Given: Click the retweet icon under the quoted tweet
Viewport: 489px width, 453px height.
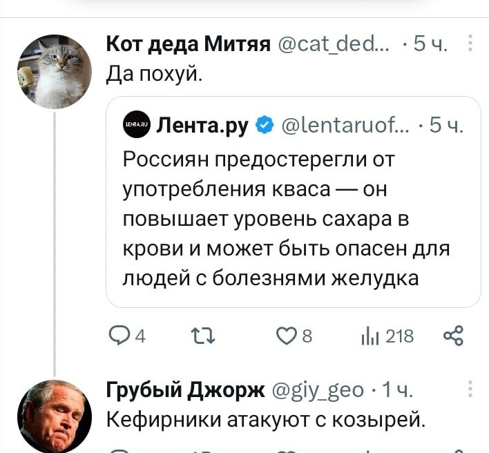Looking at the screenshot, I should coord(202,336).
